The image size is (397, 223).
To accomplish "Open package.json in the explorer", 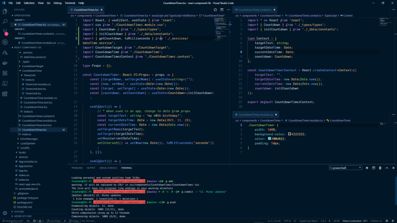I will pyautogui.click(x=24, y=203).
